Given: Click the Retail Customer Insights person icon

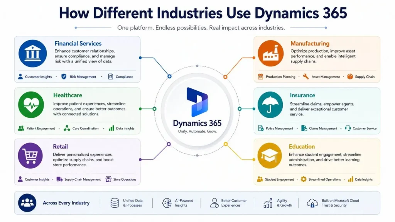Looking at the screenshot, I should coord(20,179).
